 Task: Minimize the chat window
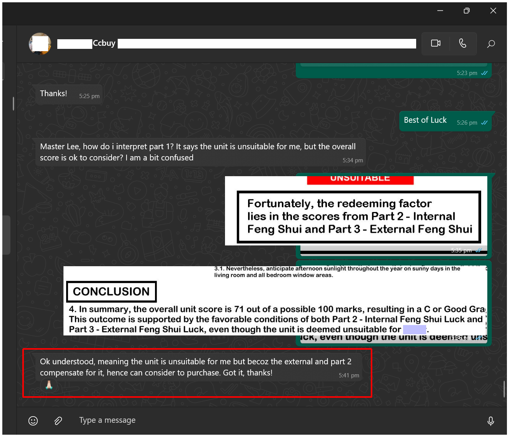(x=440, y=11)
